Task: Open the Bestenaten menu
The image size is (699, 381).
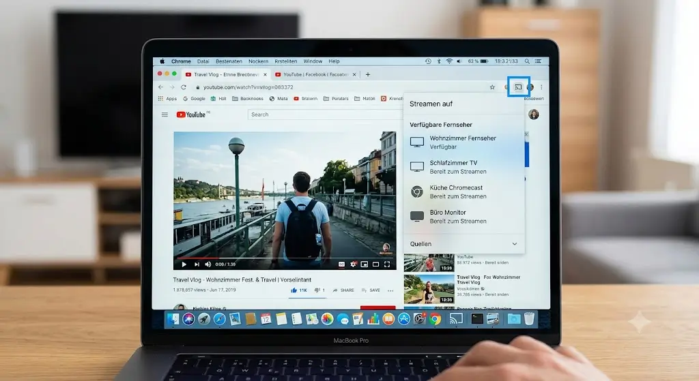Action: [229, 61]
